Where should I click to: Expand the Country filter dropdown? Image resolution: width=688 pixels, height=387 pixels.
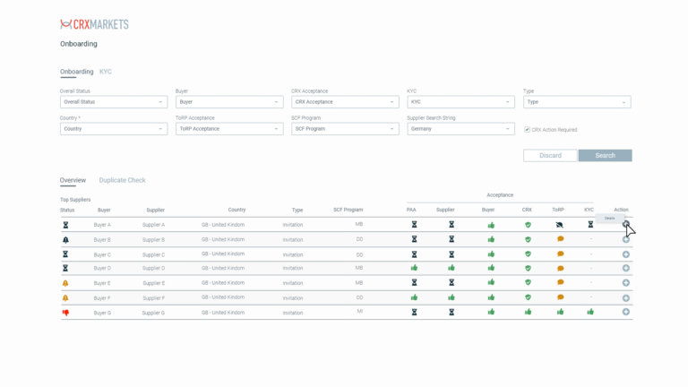[x=113, y=129]
